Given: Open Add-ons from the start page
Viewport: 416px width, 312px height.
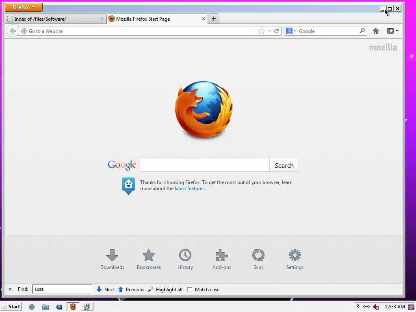Looking at the screenshot, I should click(222, 259).
